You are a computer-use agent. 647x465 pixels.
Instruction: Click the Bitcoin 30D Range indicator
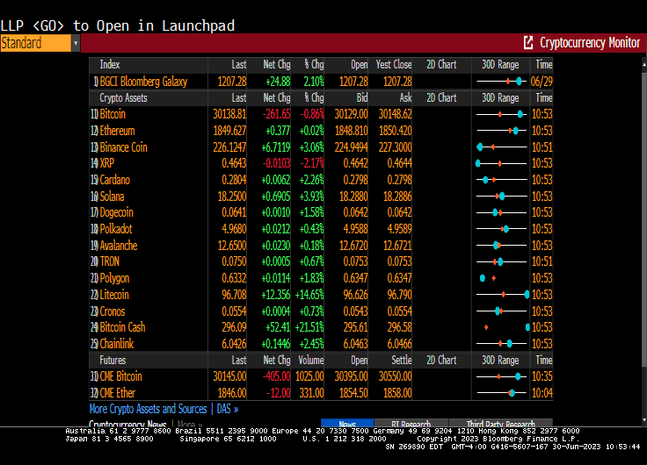coord(501,114)
